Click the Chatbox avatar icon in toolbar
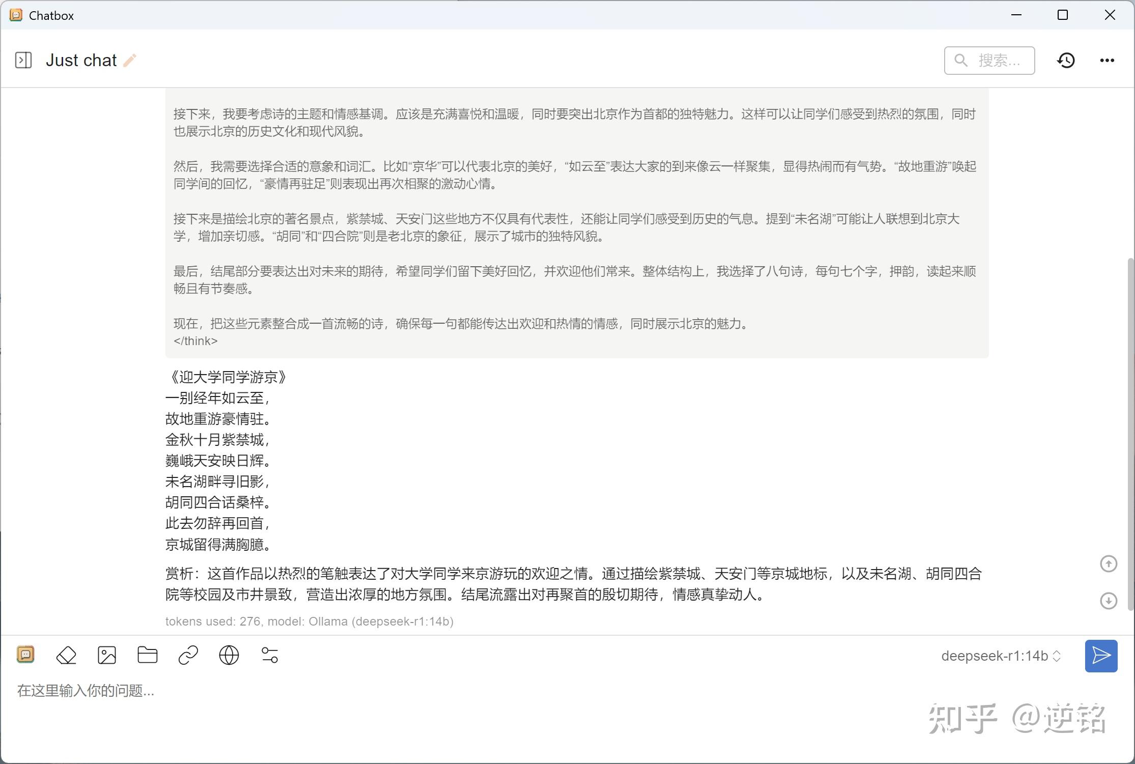The width and height of the screenshot is (1135, 764). (25, 655)
